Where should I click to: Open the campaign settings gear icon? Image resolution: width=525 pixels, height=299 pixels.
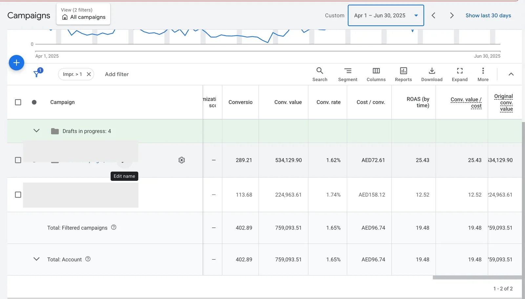[x=181, y=160]
